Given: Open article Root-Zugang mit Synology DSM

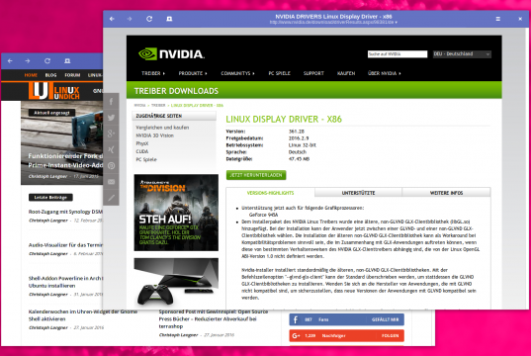Looking at the screenshot, I should point(65,212).
